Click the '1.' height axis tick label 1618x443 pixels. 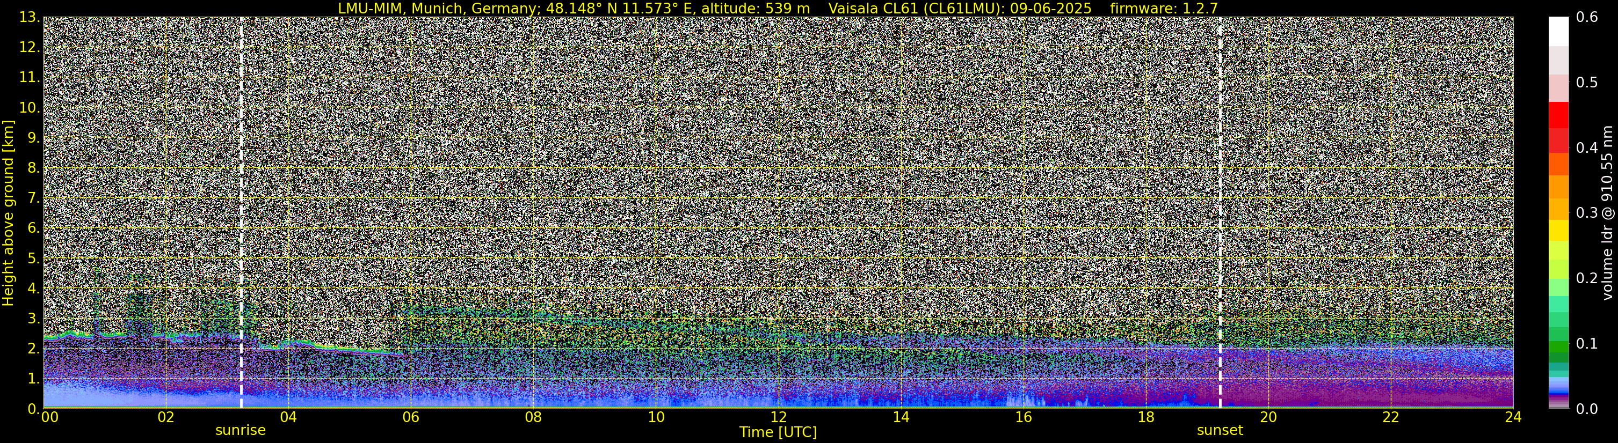point(34,379)
